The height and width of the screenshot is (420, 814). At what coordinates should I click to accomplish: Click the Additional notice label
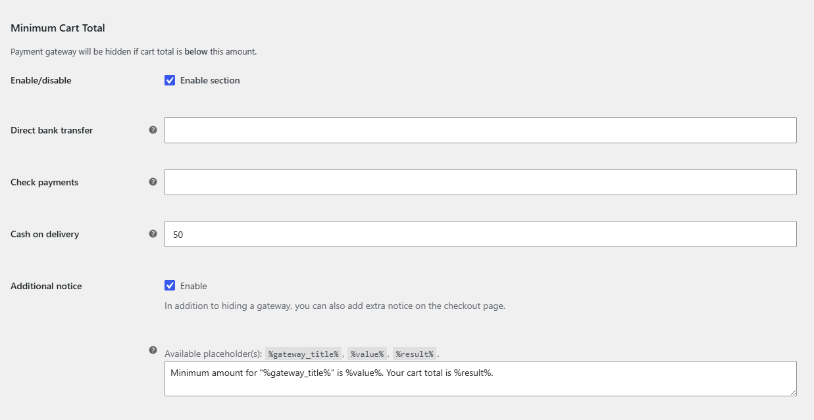(x=46, y=286)
